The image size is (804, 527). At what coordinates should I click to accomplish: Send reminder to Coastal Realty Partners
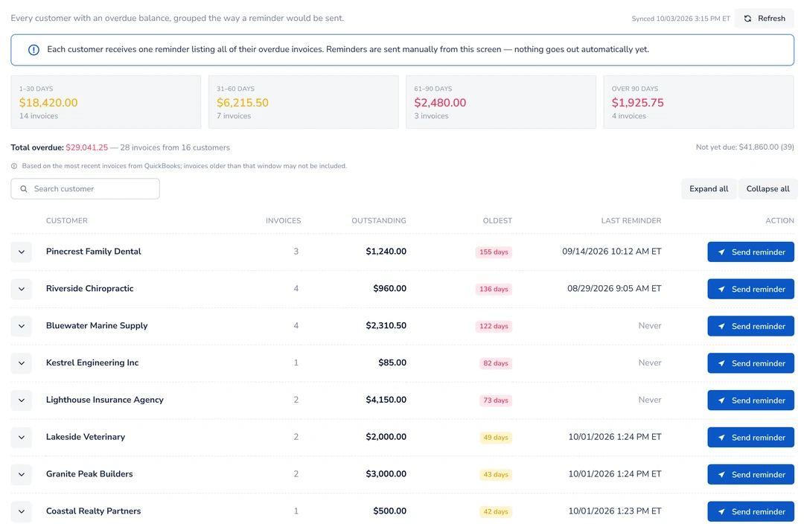pyautogui.click(x=750, y=511)
